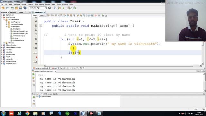Screen dimensions: 206x116
Task: Close the Output JavaPrograms (run) tab
Action: point(55,71)
